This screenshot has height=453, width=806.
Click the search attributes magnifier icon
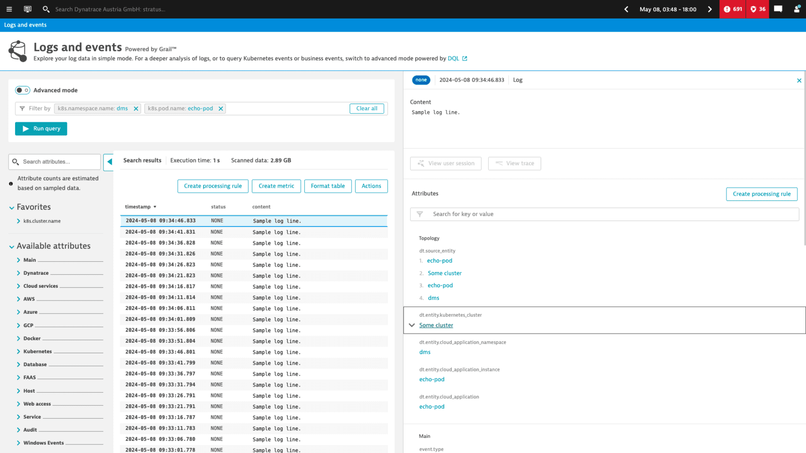(x=16, y=162)
